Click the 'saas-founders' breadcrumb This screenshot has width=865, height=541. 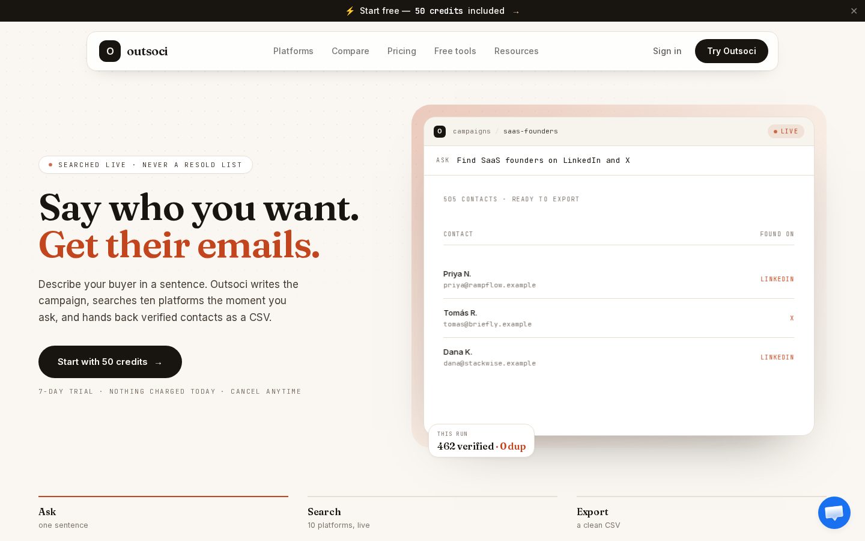(x=530, y=131)
